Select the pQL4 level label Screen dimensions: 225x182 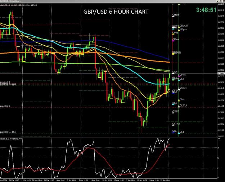coord(181,132)
